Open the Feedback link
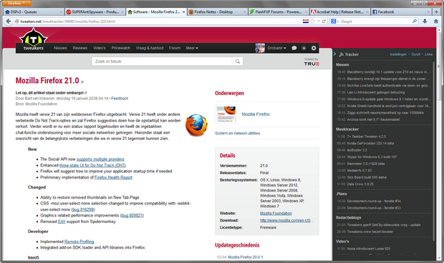 (120, 99)
